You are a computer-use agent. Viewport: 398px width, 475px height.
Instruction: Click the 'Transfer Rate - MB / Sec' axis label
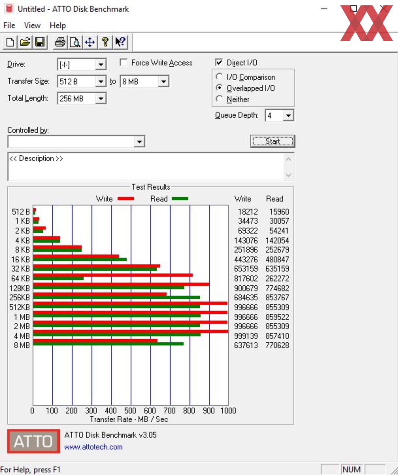(129, 419)
